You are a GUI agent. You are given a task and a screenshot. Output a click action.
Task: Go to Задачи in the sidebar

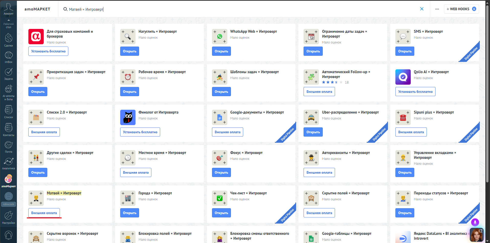point(8,74)
